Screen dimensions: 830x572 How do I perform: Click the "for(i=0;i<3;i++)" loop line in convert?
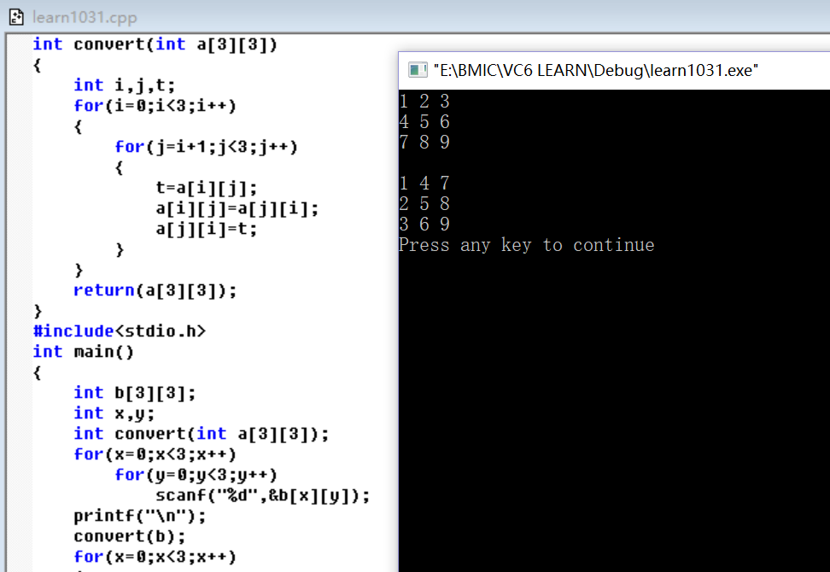(155, 106)
